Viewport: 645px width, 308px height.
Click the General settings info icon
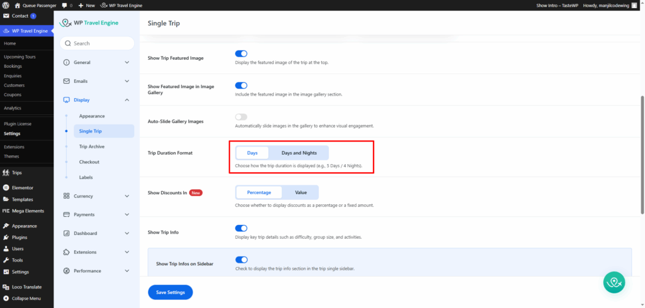click(x=67, y=62)
